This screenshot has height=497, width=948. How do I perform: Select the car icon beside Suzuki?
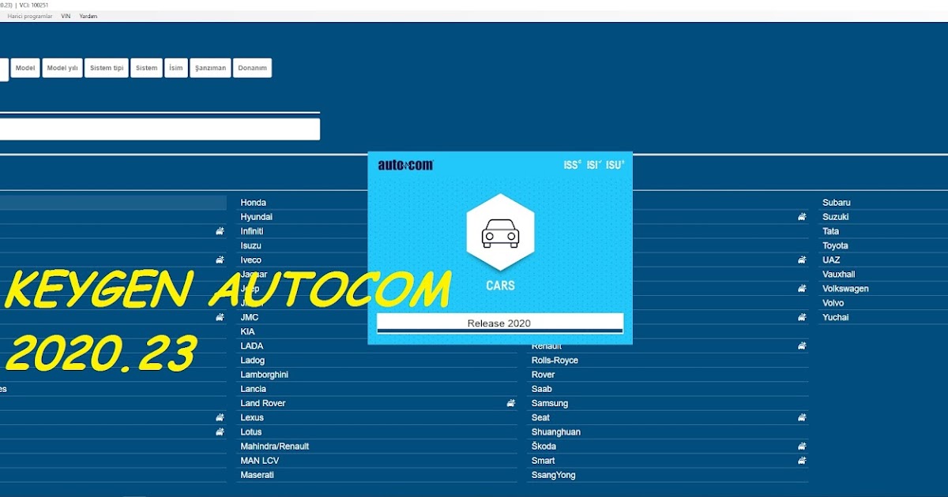click(802, 216)
